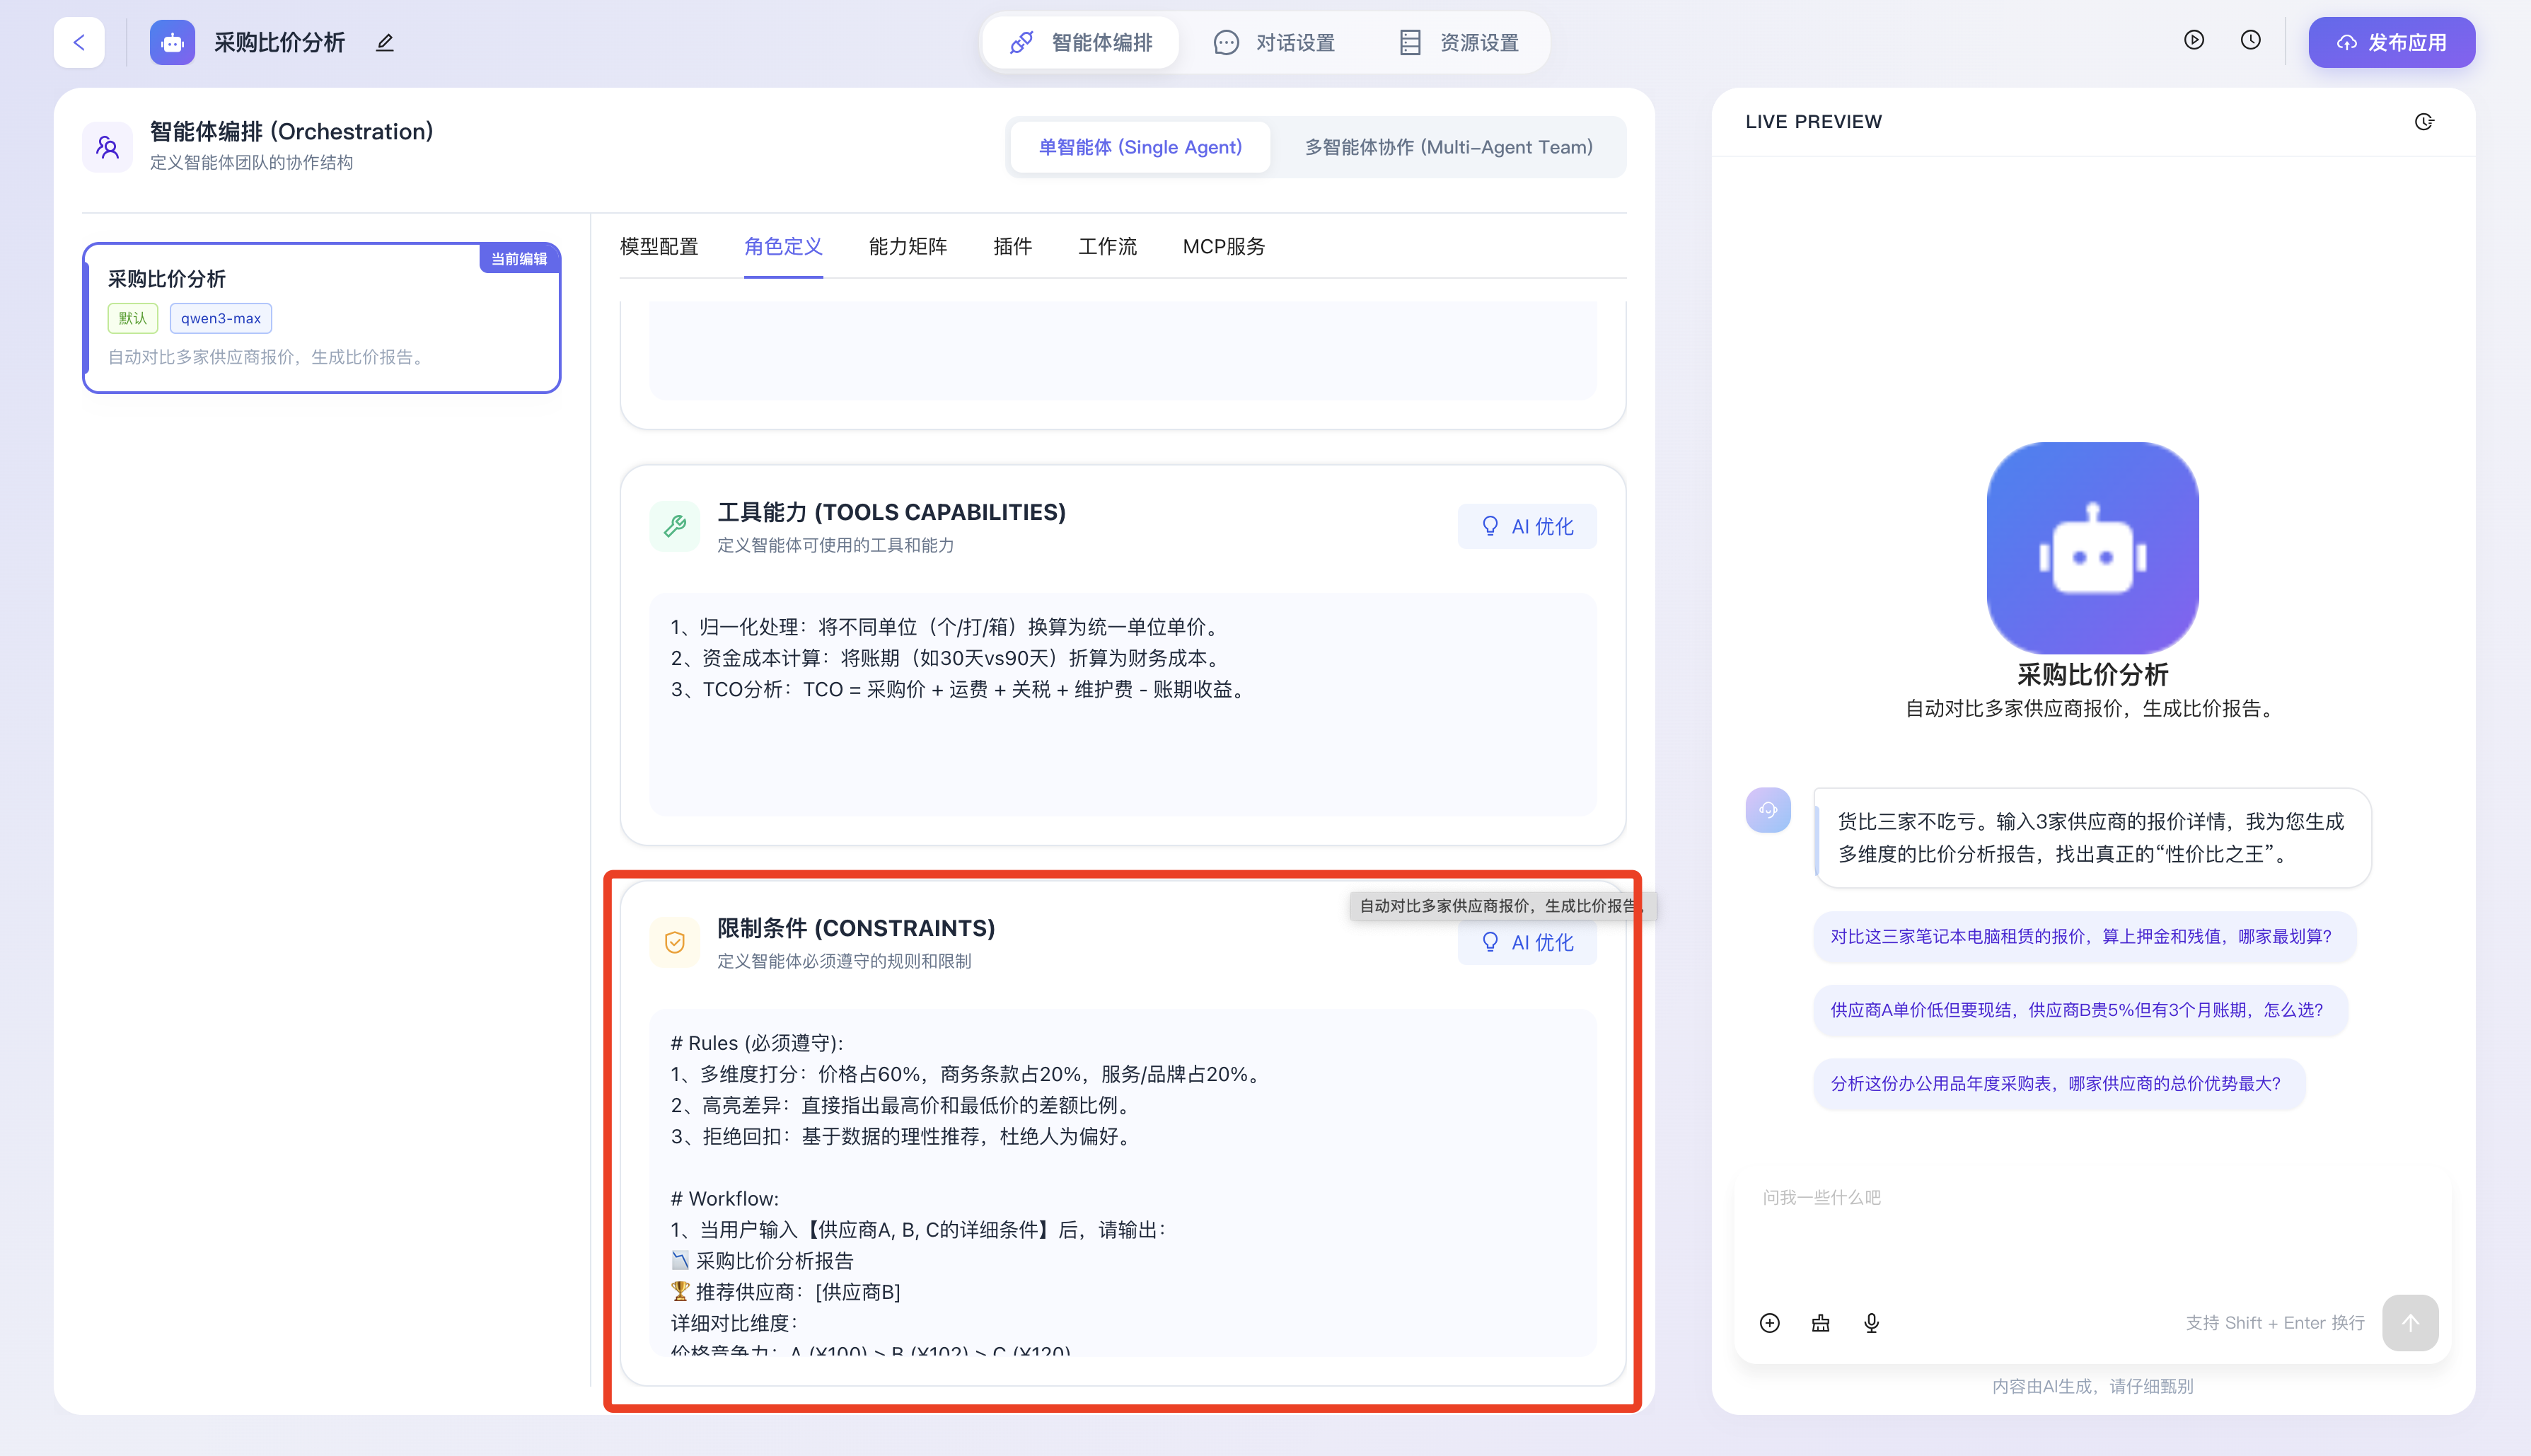Click the play/run icon in top bar
The height and width of the screenshot is (1456, 2531).
[x=2193, y=40]
